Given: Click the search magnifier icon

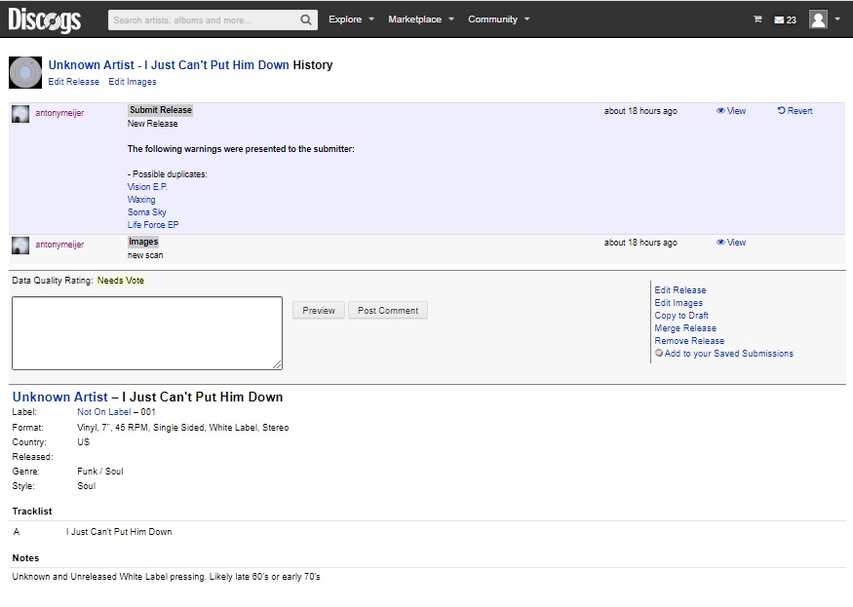Looking at the screenshot, I should point(306,20).
